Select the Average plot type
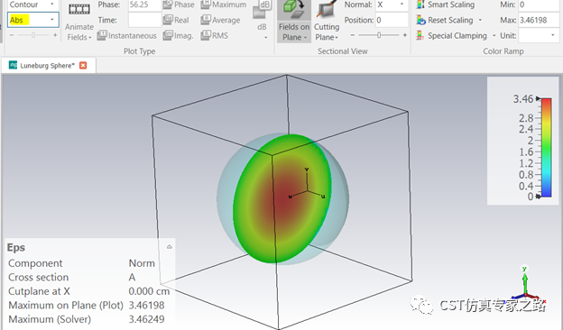 [220, 20]
